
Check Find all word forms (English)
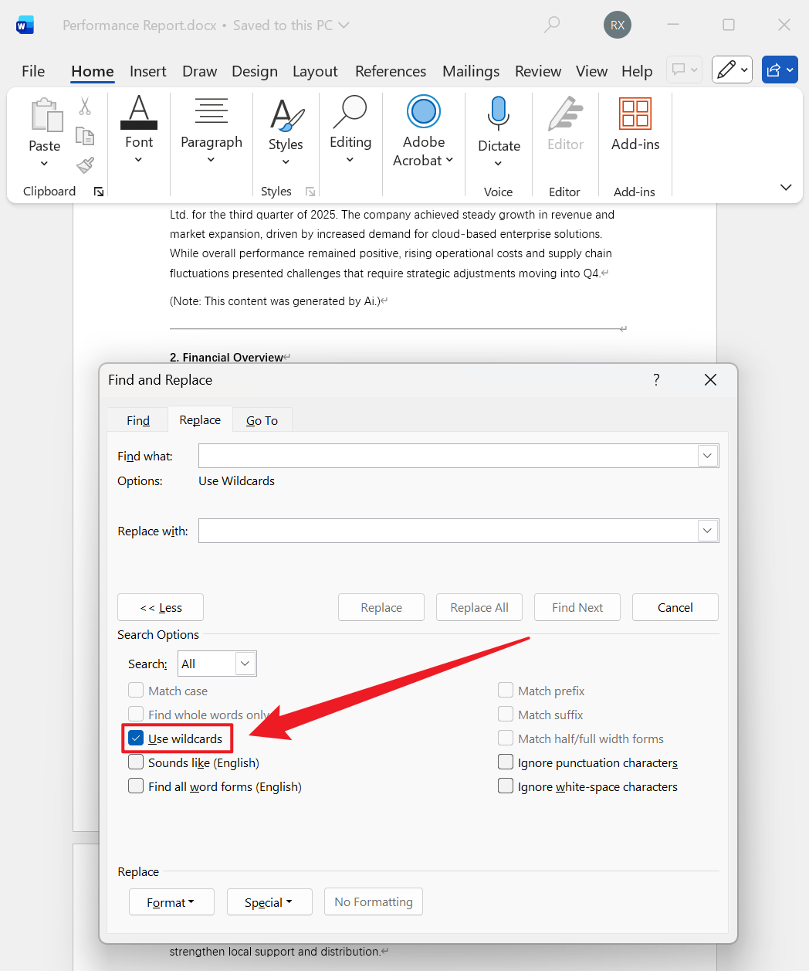click(x=136, y=786)
